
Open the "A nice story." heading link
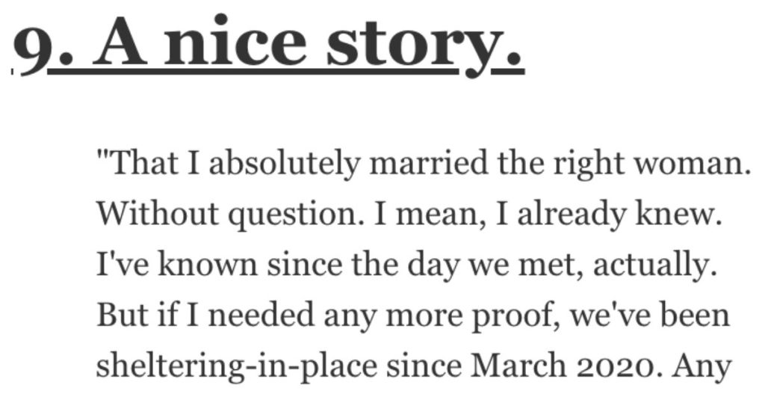[286, 47]
